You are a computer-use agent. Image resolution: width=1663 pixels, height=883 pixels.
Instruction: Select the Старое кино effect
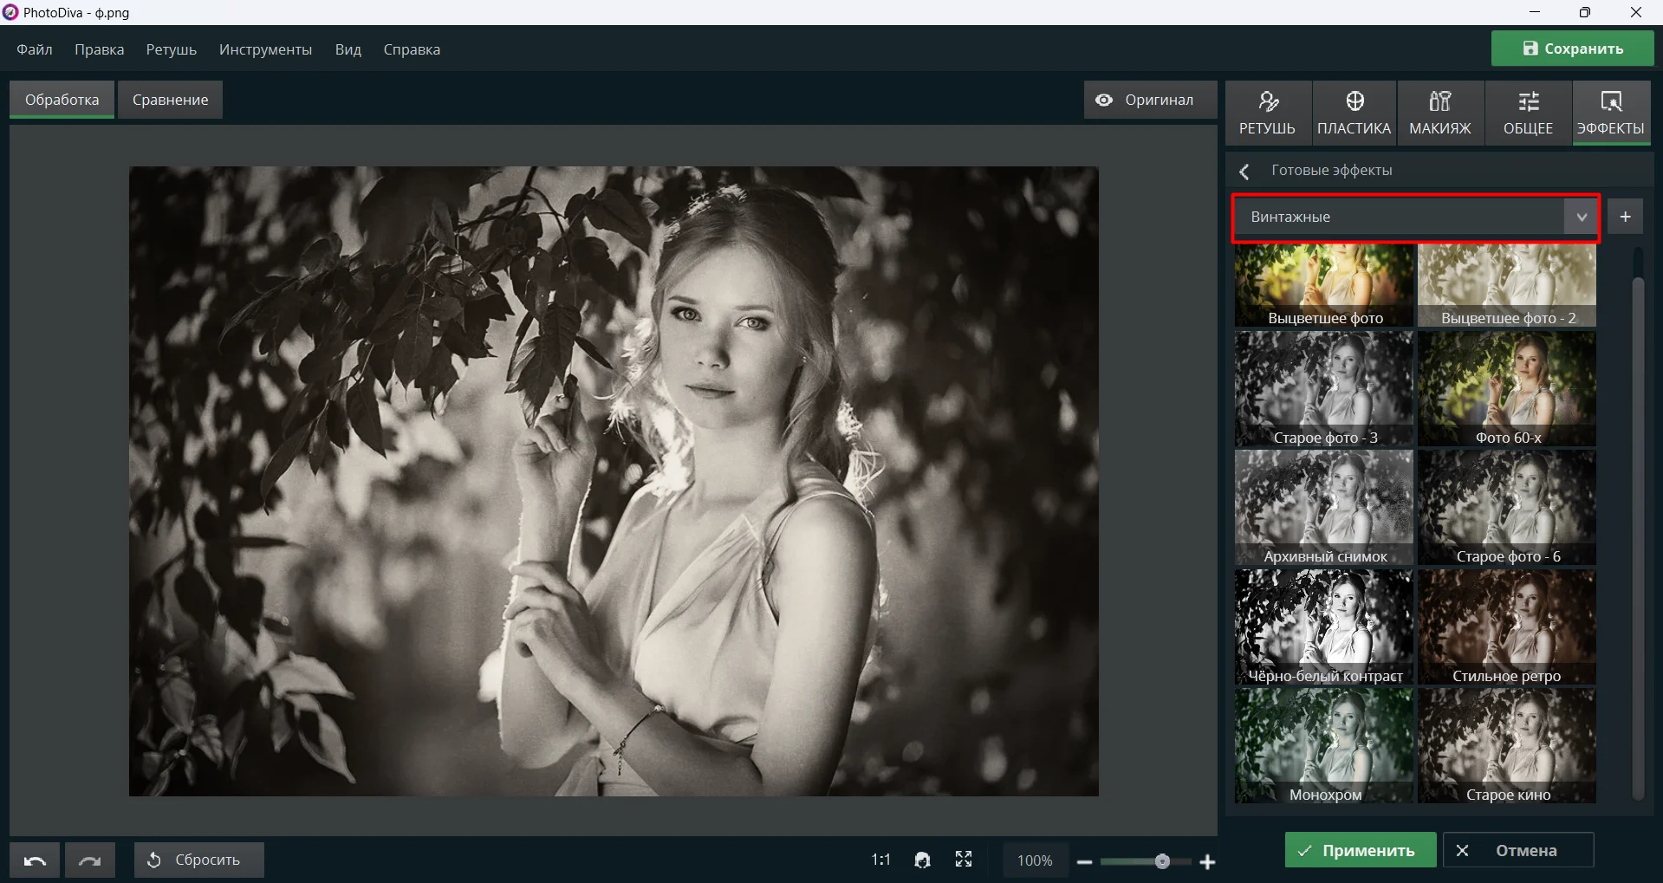(x=1507, y=746)
